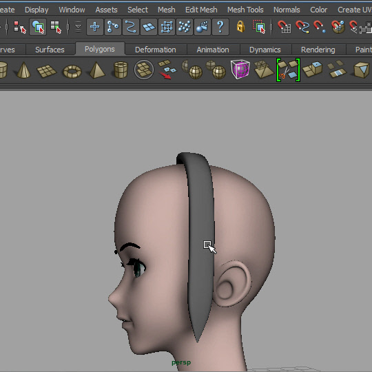Create a polygon pyramid from shelf
The height and width of the screenshot is (372, 372).
97,70
